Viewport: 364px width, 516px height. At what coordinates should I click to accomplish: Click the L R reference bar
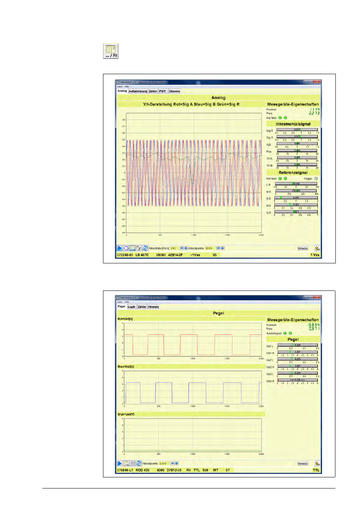tap(296, 184)
